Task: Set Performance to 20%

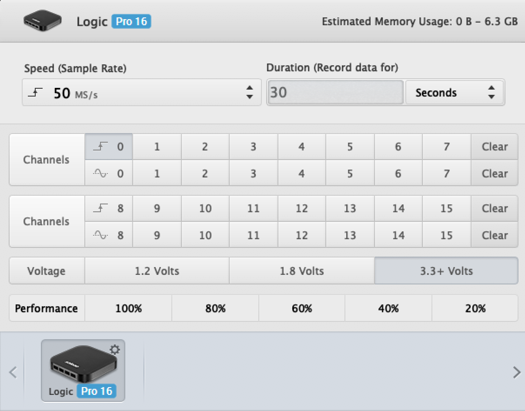Action: tap(475, 308)
